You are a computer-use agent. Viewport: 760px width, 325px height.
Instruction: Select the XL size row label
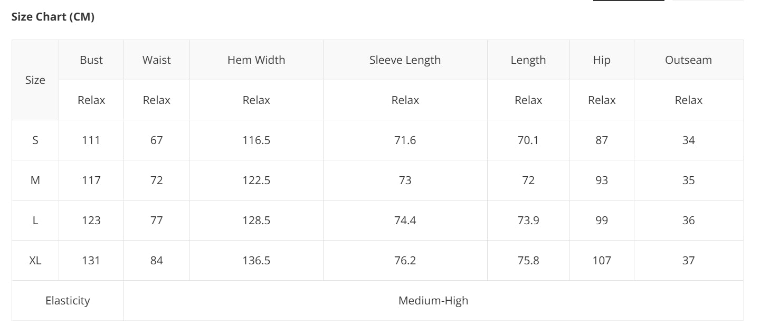pyautogui.click(x=35, y=261)
